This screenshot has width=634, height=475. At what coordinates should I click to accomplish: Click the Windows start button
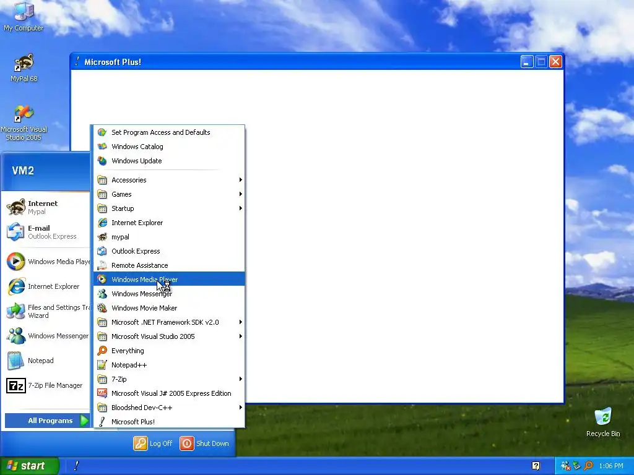pos(29,466)
